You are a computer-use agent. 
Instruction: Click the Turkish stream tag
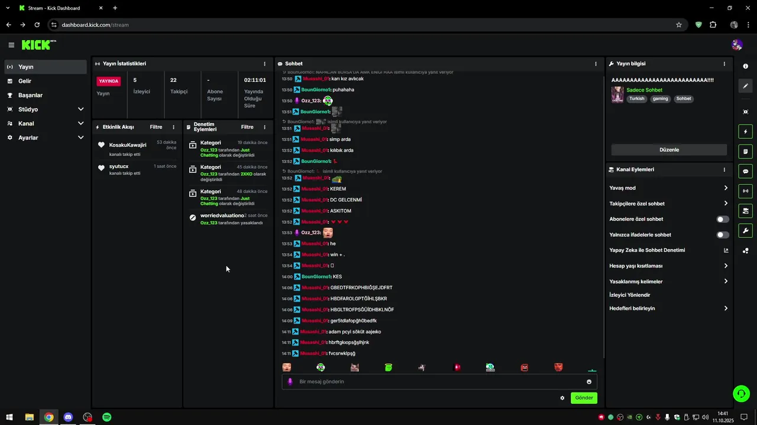point(637,99)
